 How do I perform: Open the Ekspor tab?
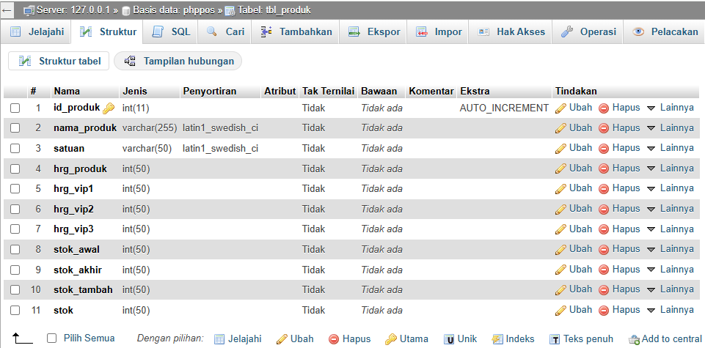[x=374, y=32]
